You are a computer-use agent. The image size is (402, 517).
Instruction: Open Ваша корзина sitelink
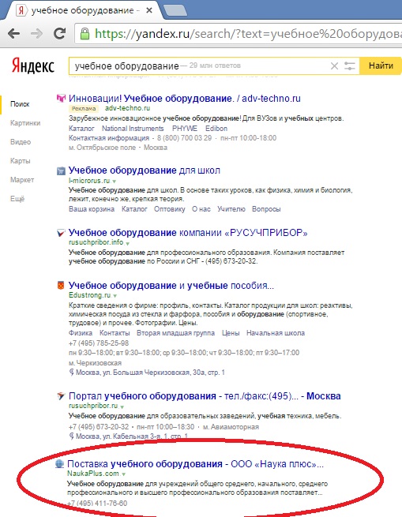92,209
